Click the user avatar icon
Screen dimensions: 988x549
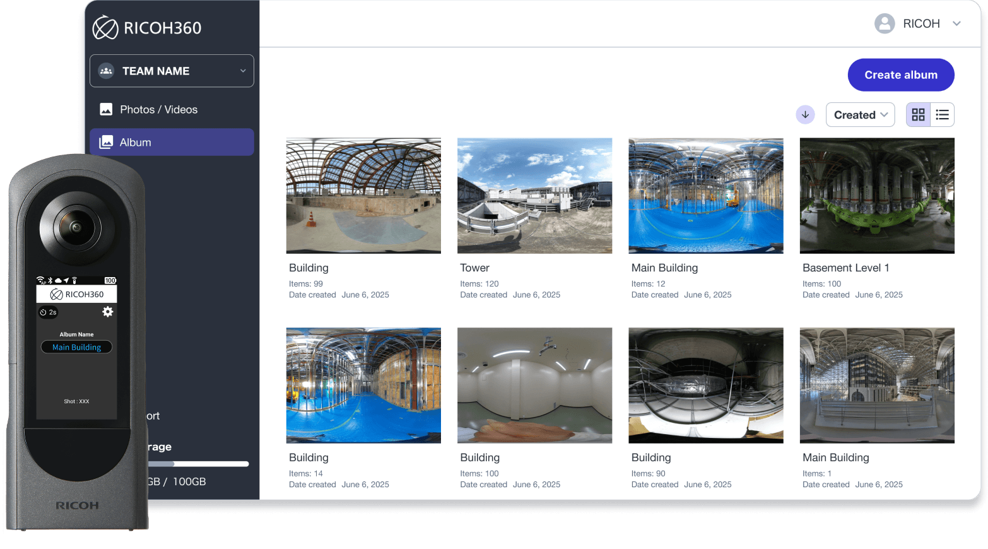[x=885, y=24]
